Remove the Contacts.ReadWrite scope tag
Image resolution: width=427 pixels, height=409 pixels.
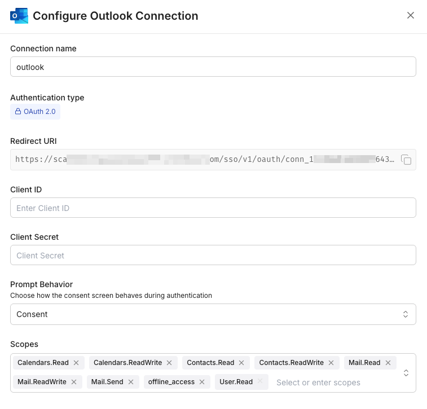click(x=331, y=363)
